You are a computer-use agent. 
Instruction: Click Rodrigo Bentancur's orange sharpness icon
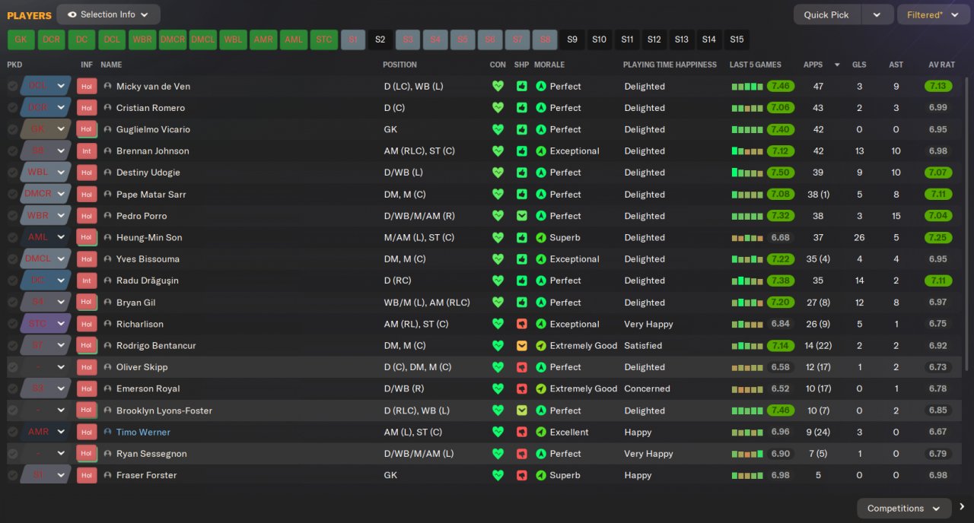click(x=521, y=346)
